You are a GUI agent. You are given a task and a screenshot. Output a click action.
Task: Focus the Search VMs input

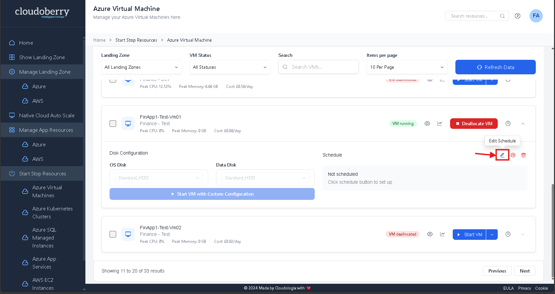click(318, 67)
